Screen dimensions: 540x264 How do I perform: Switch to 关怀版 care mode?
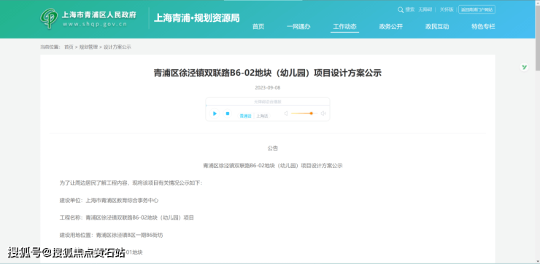pos(447,10)
